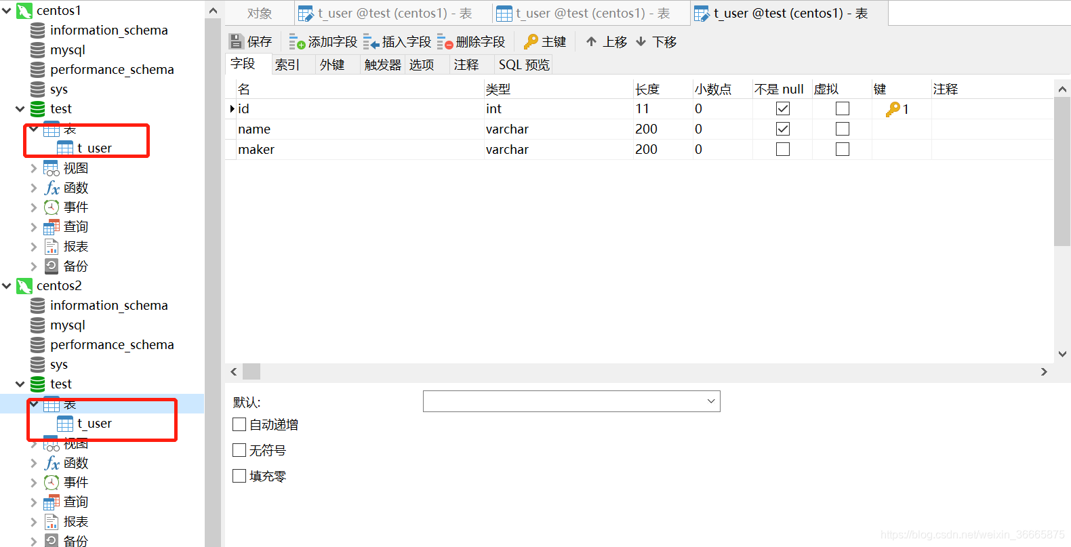Switch to the SQL Preview (SQL 预览) tab
The image size is (1071, 547).
(x=524, y=64)
